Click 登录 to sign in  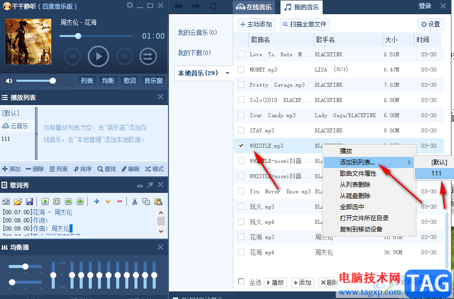(425, 6)
